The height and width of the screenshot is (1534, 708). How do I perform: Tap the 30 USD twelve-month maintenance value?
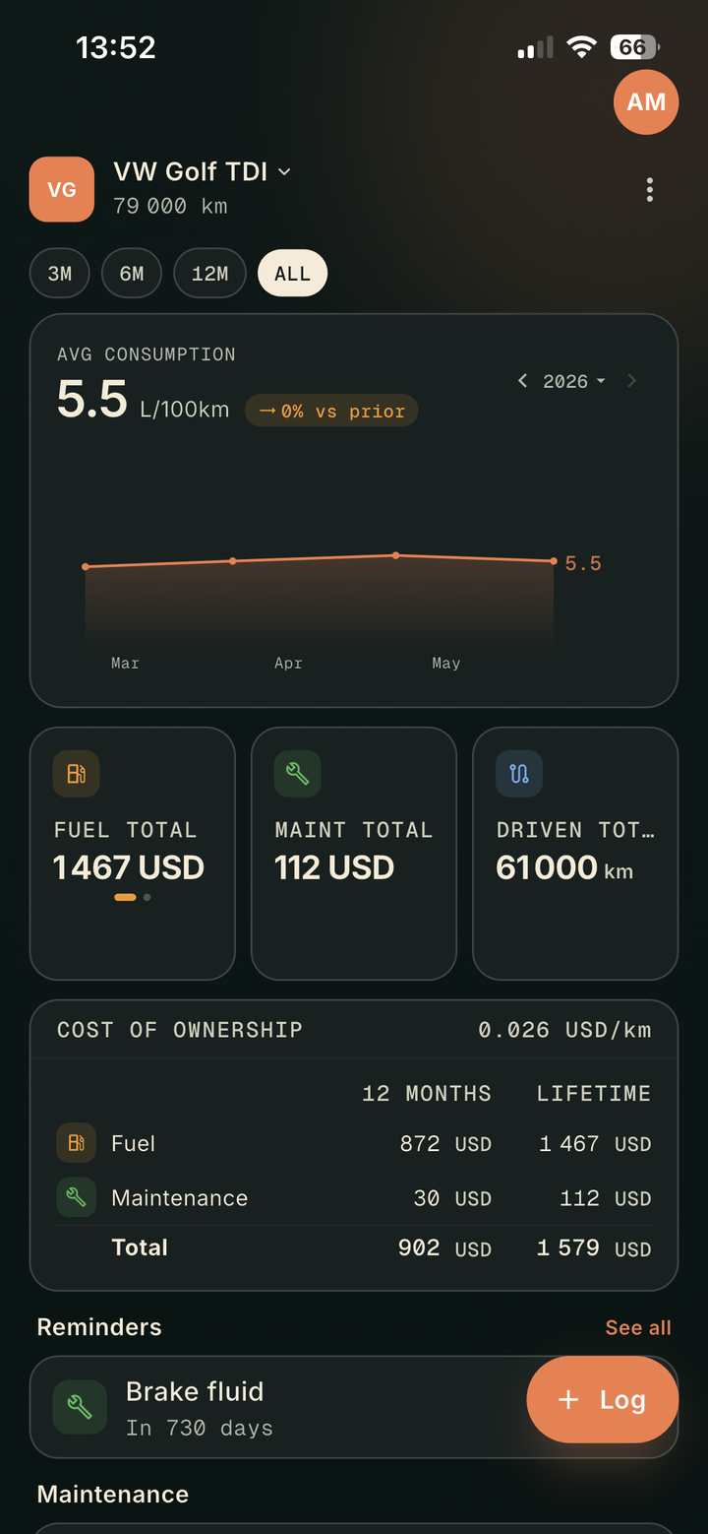[452, 1198]
